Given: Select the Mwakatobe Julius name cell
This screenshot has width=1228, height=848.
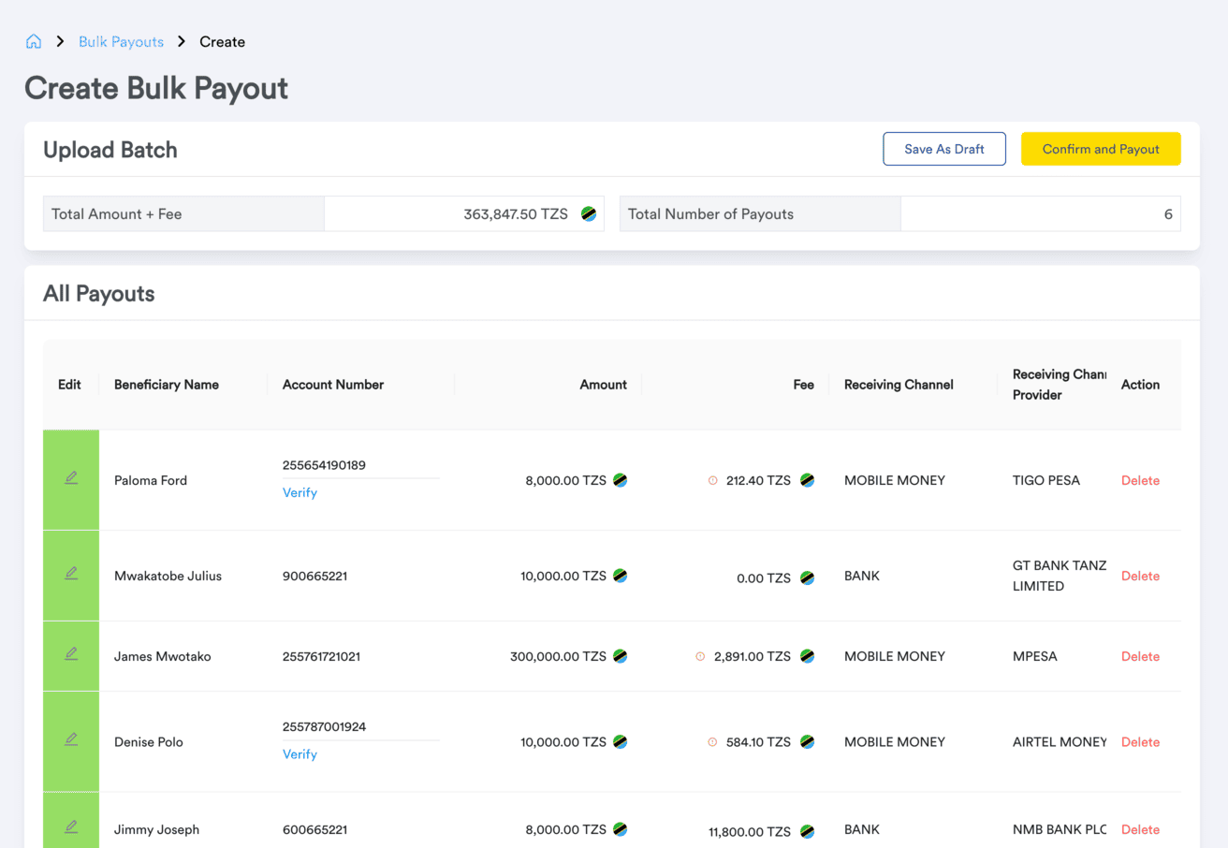Looking at the screenshot, I should [x=168, y=576].
